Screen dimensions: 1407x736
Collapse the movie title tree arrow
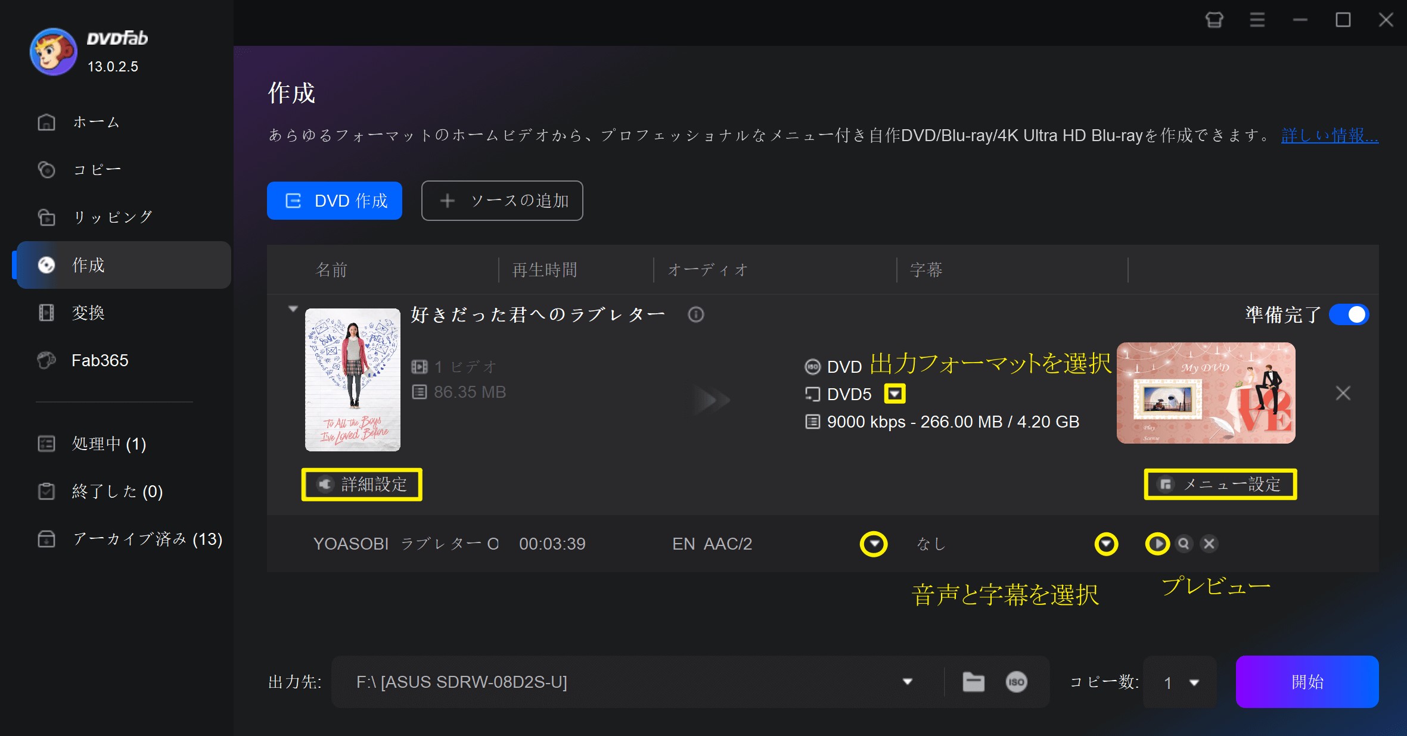[293, 309]
